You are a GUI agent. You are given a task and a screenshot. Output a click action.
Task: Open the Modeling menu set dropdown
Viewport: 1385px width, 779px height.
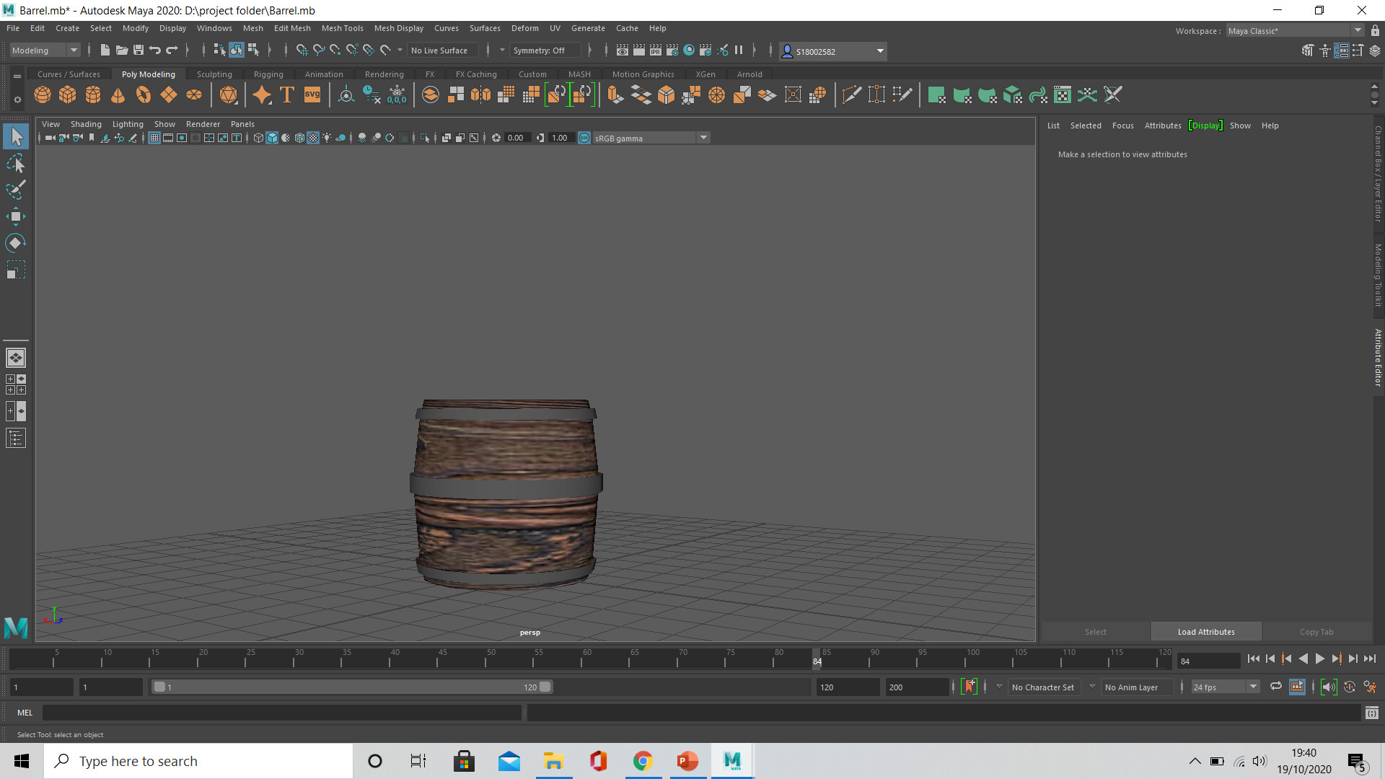(x=45, y=50)
